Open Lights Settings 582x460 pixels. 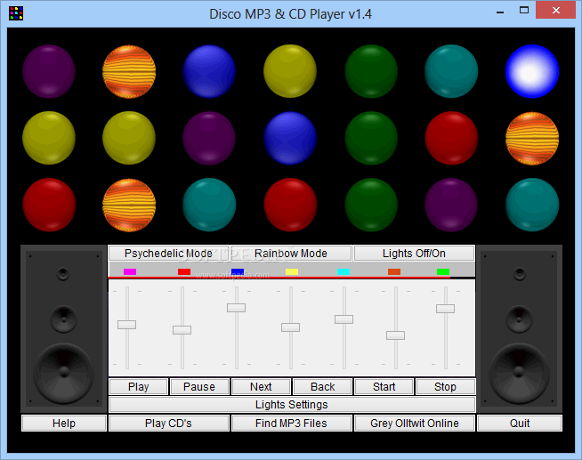[292, 404]
